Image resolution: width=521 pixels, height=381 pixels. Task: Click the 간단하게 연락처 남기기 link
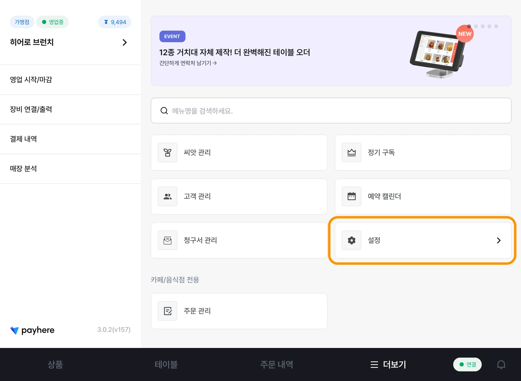tap(188, 63)
